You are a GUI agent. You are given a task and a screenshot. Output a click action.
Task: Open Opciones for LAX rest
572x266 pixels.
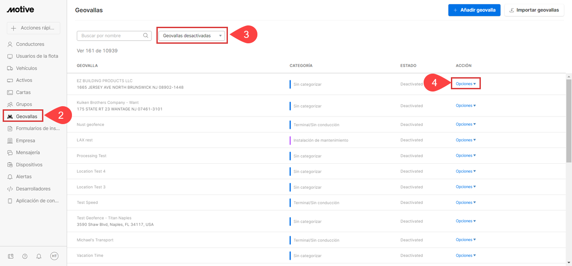[x=466, y=140]
